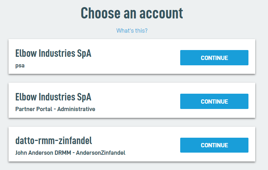Select the Partner Portal account card
Image resolution: width=268 pixels, height=170 pixels.
click(132, 100)
